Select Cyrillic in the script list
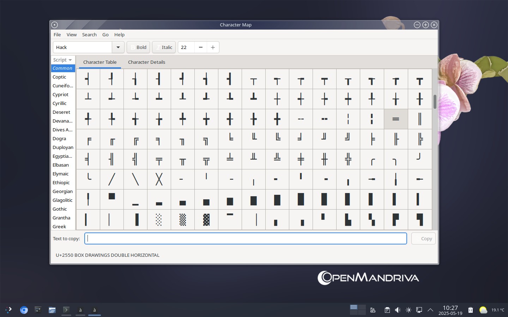Viewport: 508px width, 317px height. (60, 103)
